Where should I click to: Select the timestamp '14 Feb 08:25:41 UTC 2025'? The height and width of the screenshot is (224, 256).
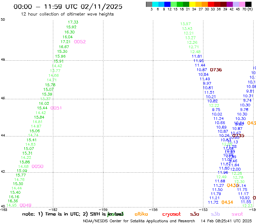point(226,221)
